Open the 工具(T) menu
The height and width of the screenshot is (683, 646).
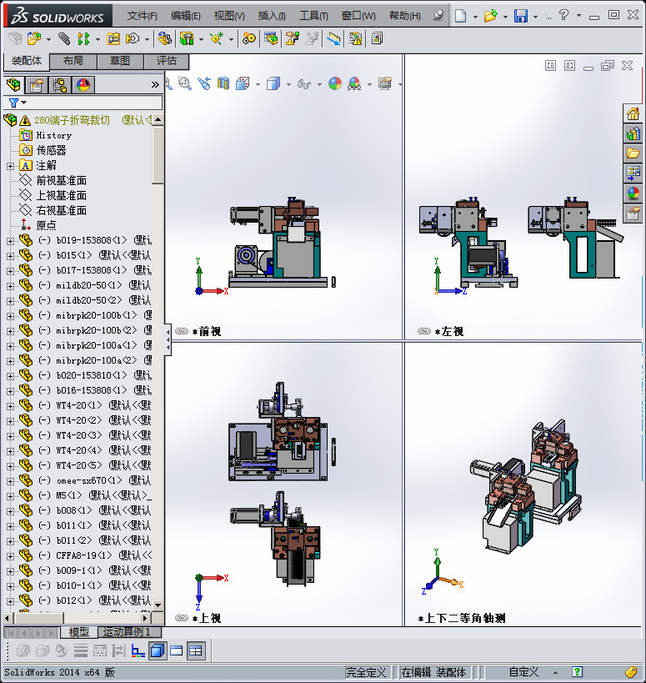click(x=313, y=16)
